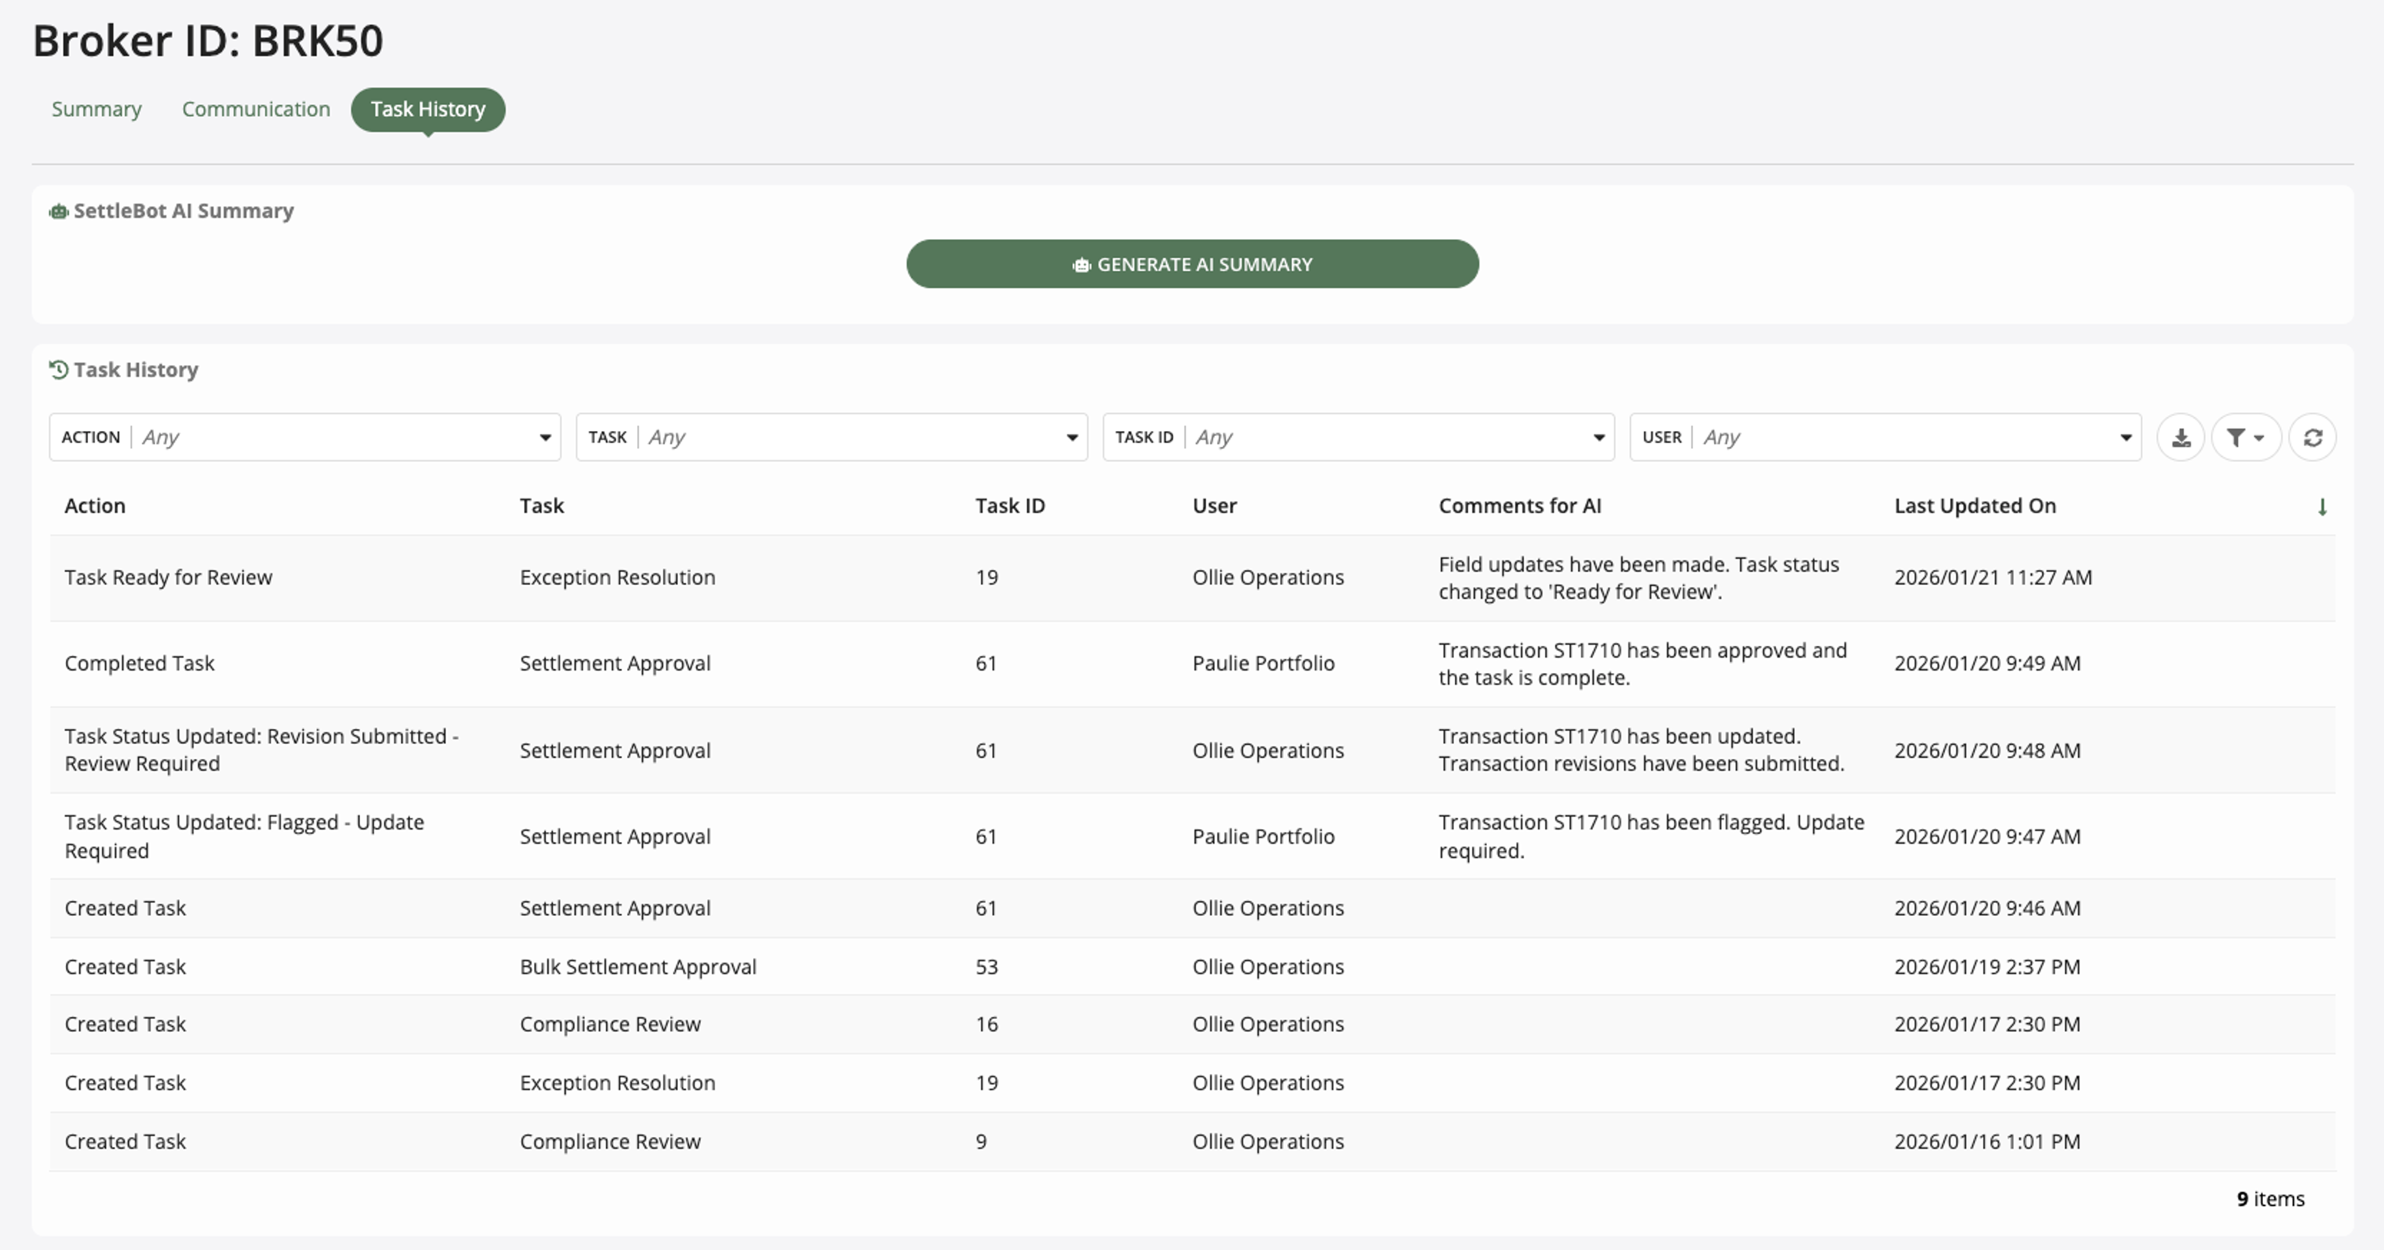Click '2026/01/20 9:47 AM' timestamp

[1987, 837]
